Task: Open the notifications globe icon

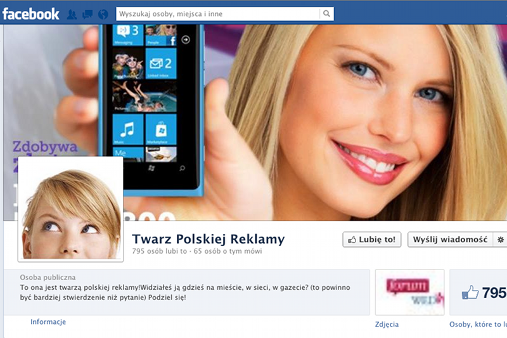Action: [x=103, y=14]
